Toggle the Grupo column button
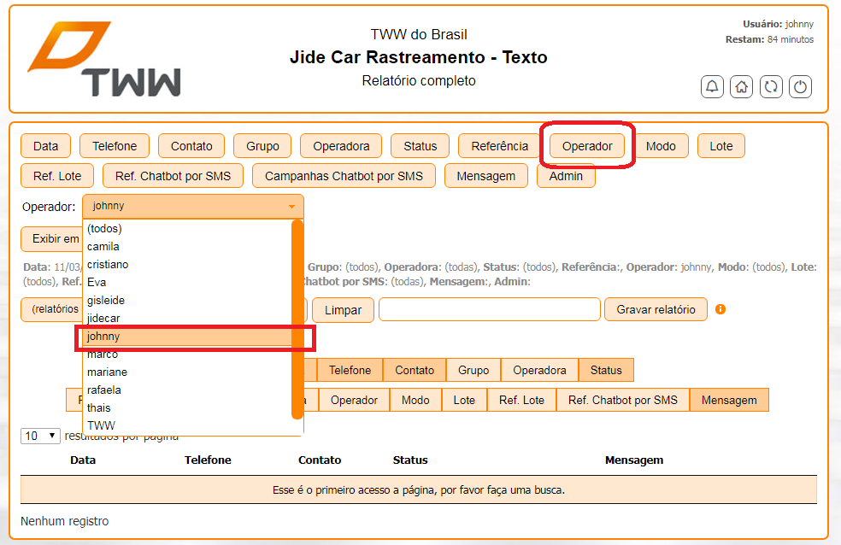Viewport: 841px width, 545px height. (473, 370)
